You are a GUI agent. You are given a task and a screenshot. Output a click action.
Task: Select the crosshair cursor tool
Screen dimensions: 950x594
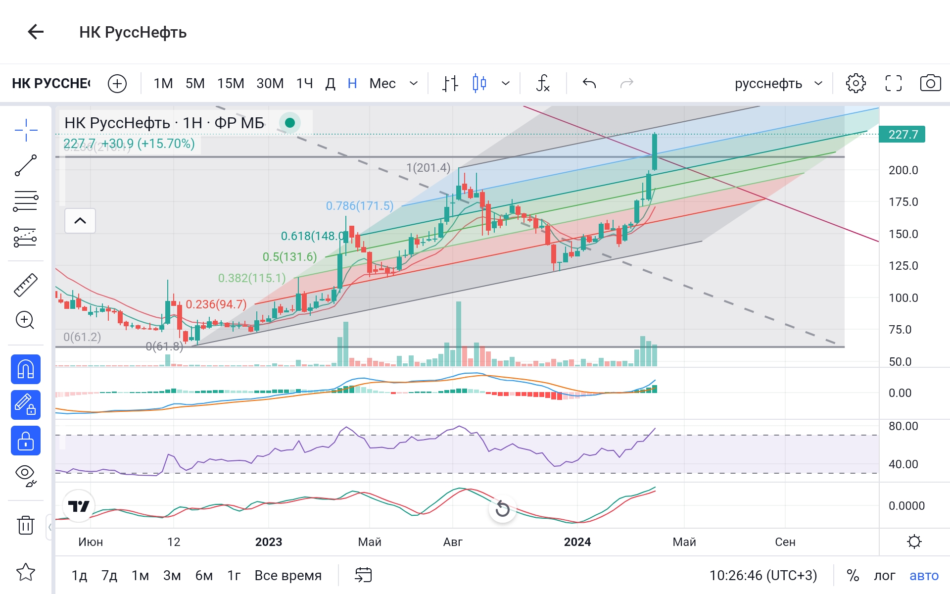26,130
